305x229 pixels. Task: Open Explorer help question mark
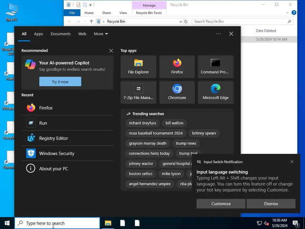pyautogui.click(x=294, y=13)
